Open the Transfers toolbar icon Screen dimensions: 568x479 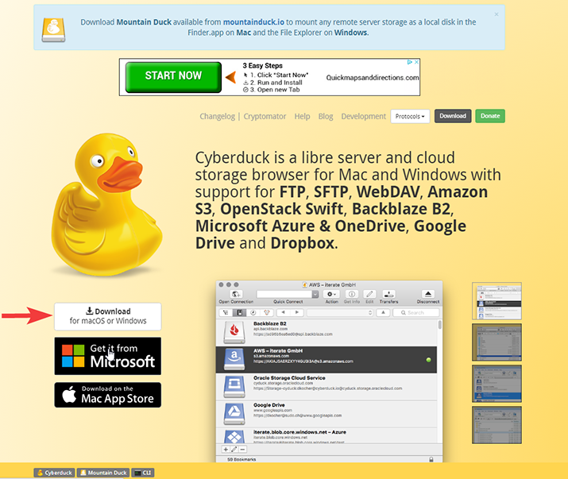[x=388, y=294]
